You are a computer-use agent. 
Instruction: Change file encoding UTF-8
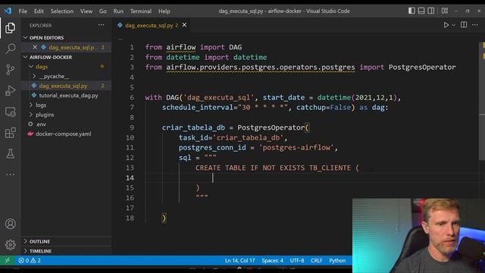tap(297, 261)
